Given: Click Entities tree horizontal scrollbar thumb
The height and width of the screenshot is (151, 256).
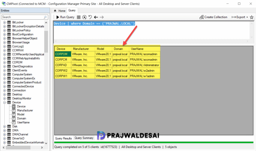Looking at the screenshot, I should coord(18,148).
